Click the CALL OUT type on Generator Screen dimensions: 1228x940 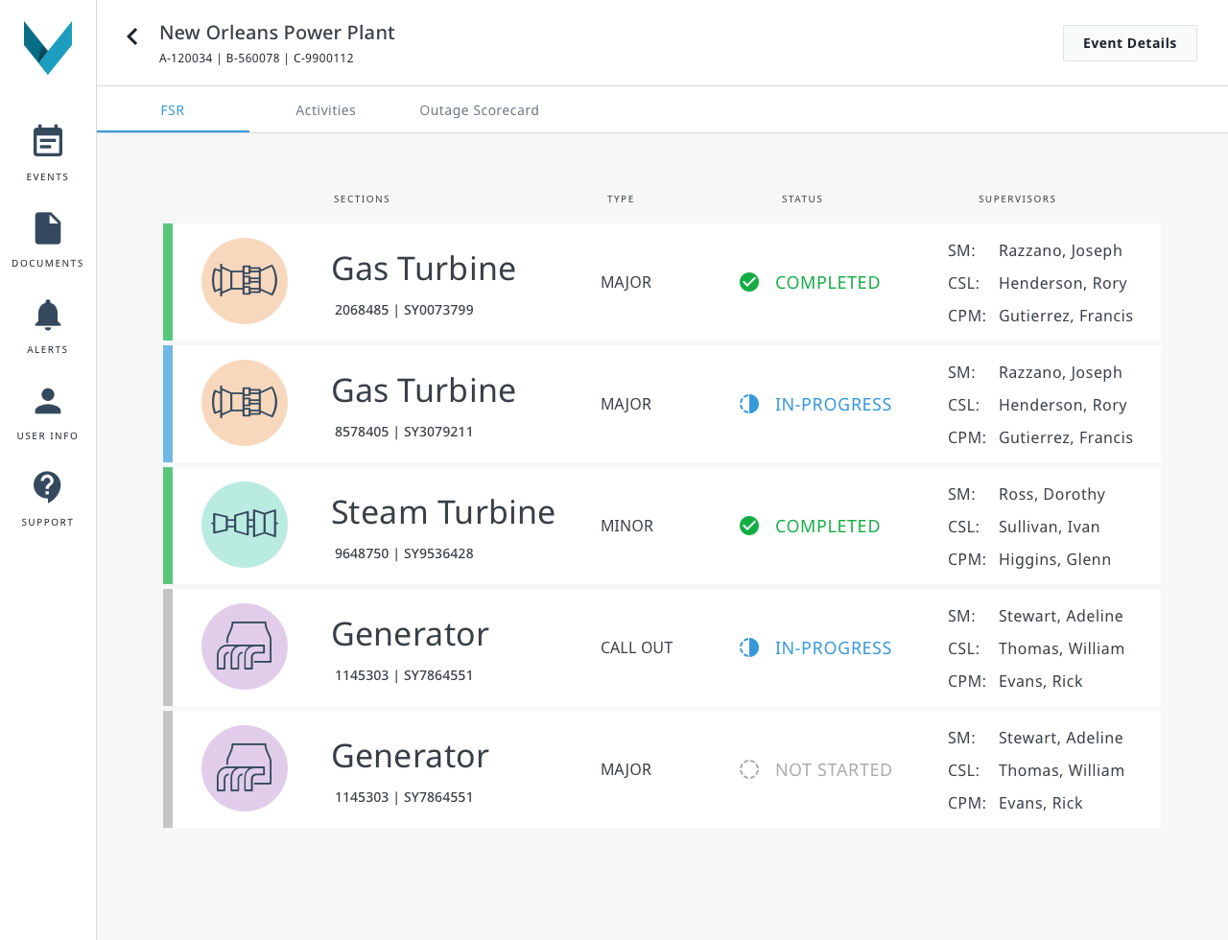pyautogui.click(x=636, y=648)
